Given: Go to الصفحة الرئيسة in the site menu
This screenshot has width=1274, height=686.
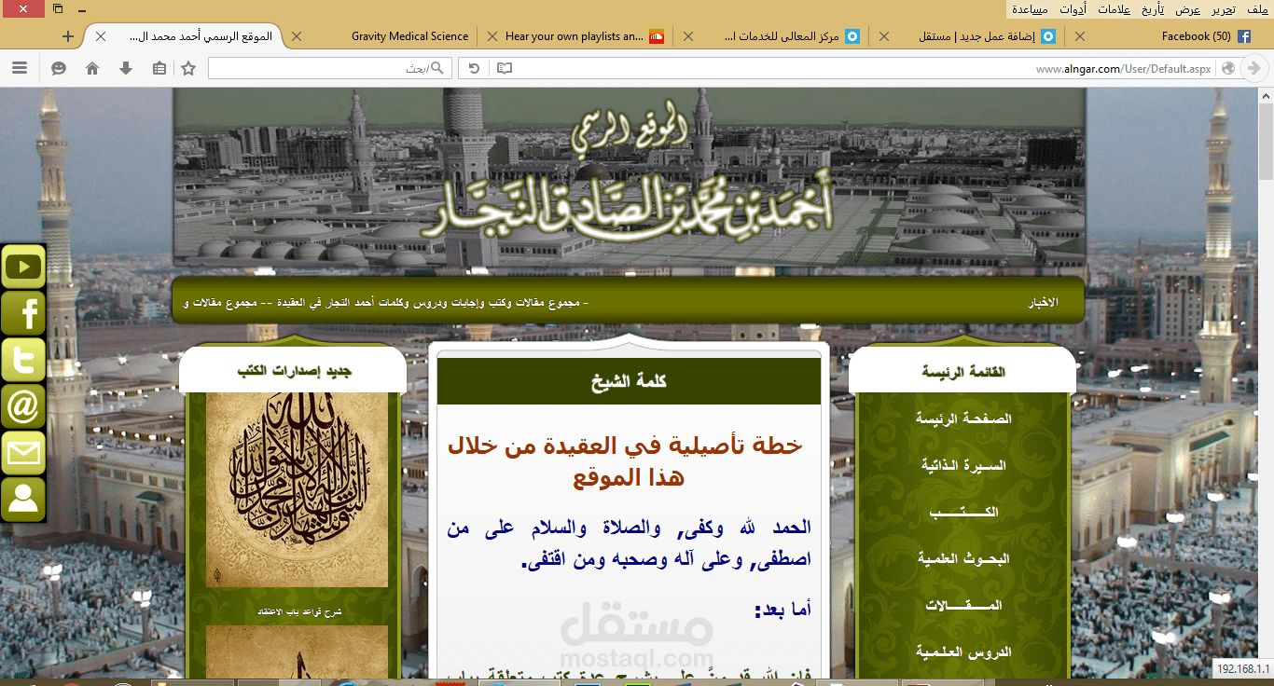Looking at the screenshot, I should [963, 418].
